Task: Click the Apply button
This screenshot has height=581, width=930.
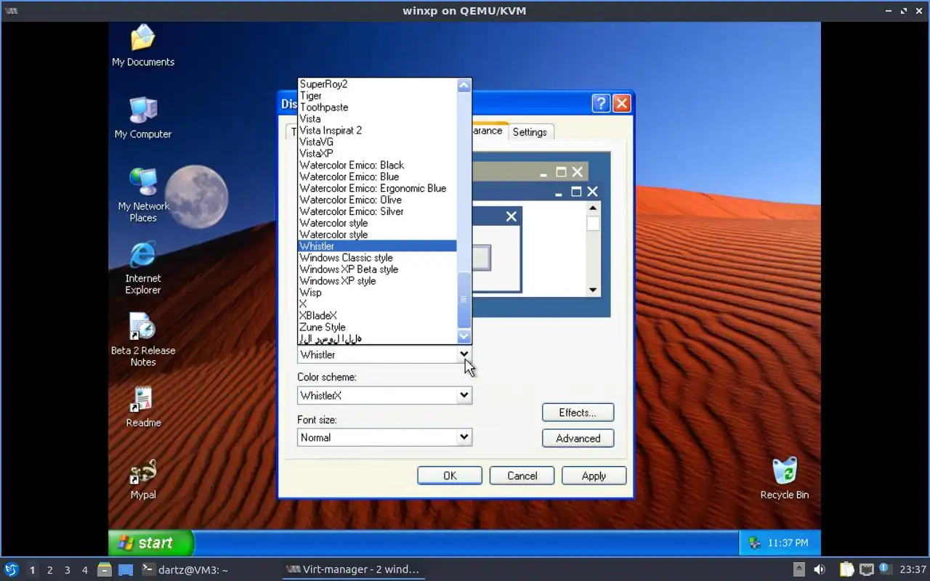Action: [594, 476]
